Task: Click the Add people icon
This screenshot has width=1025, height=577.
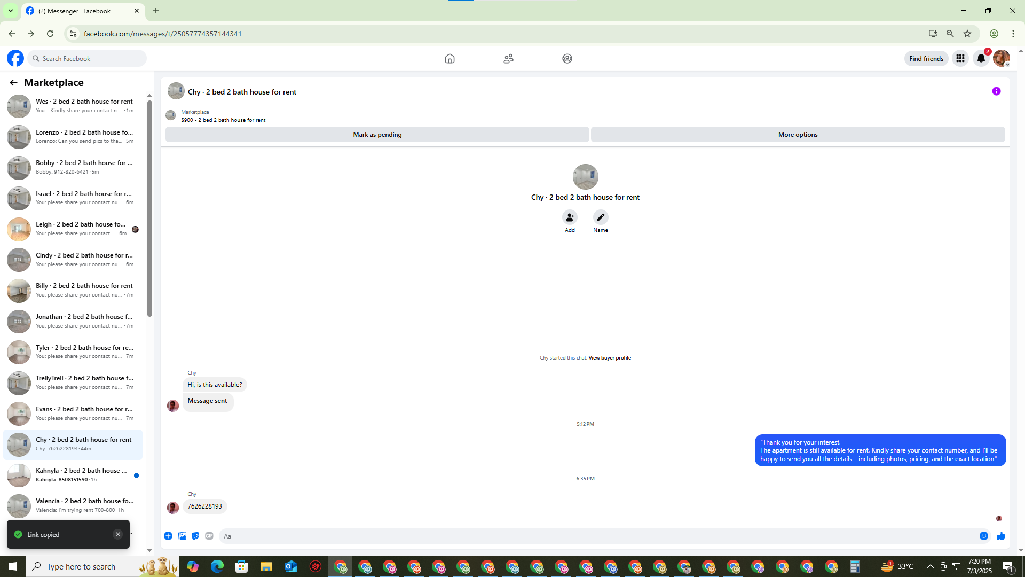Action: 570,217
